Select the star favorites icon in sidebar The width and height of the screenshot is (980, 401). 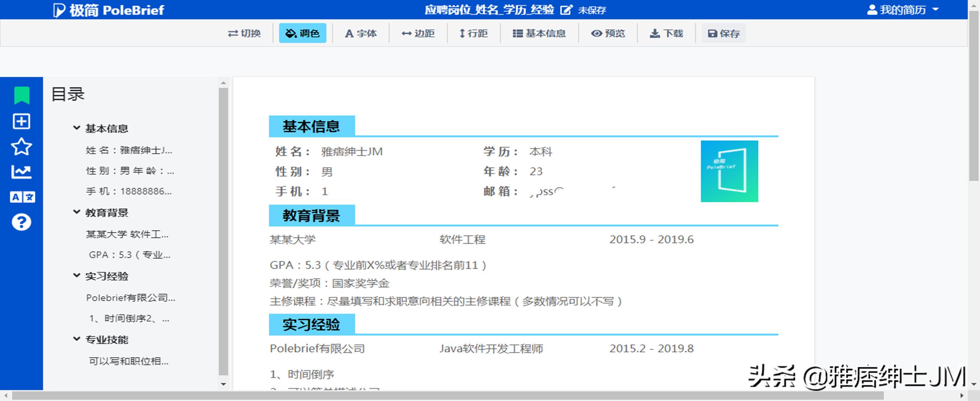point(21,146)
